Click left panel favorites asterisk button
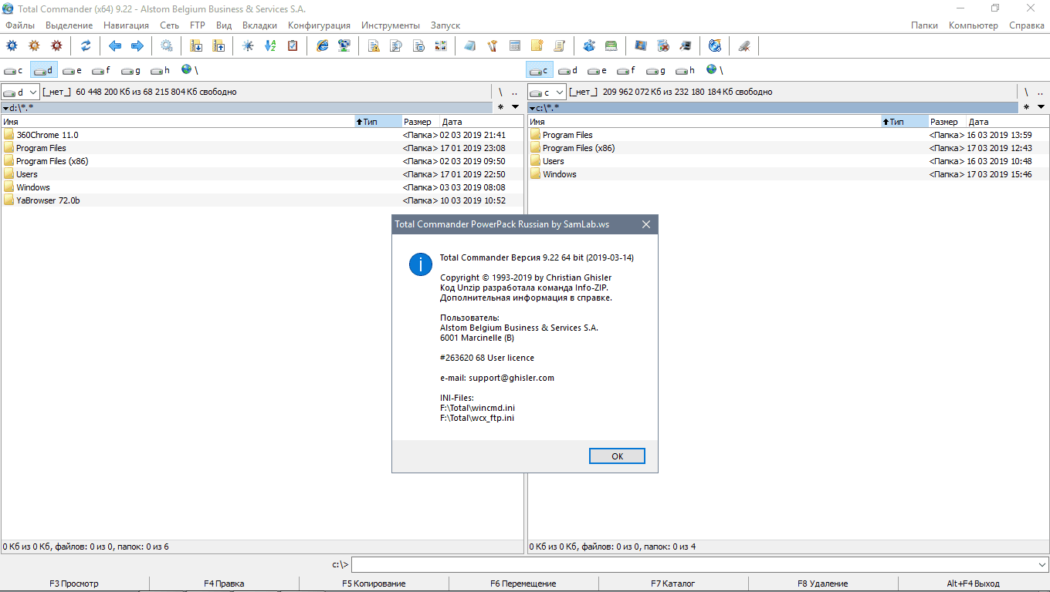 coord(500,107)
